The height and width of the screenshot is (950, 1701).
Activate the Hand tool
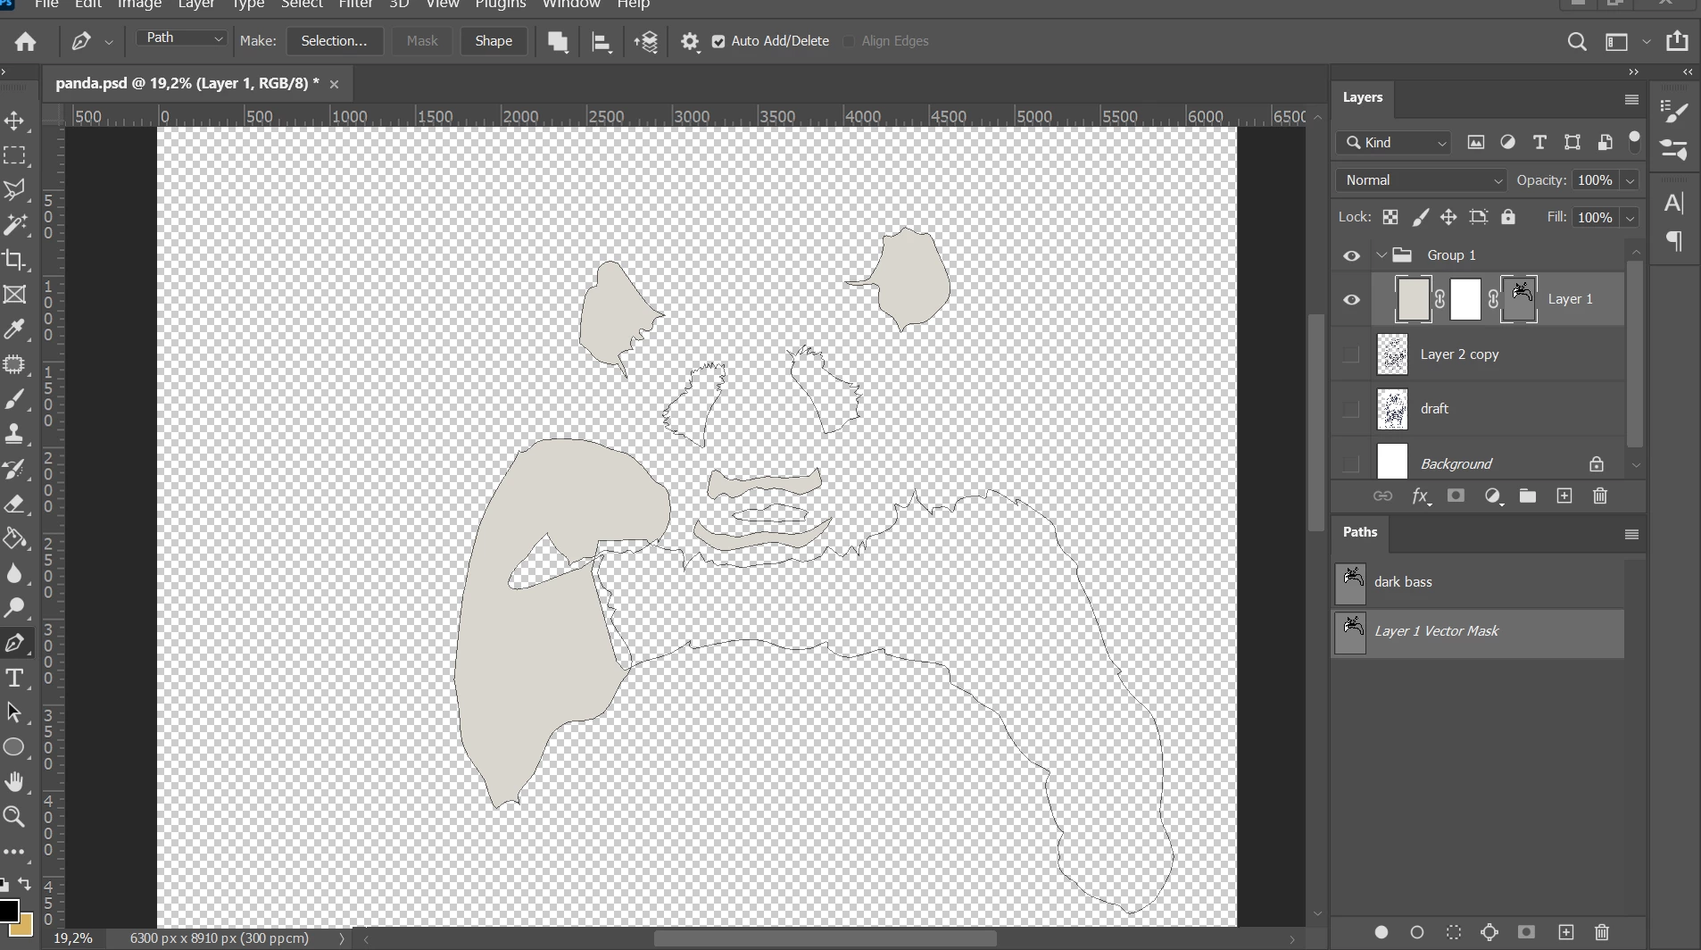[x=14, y=782]
